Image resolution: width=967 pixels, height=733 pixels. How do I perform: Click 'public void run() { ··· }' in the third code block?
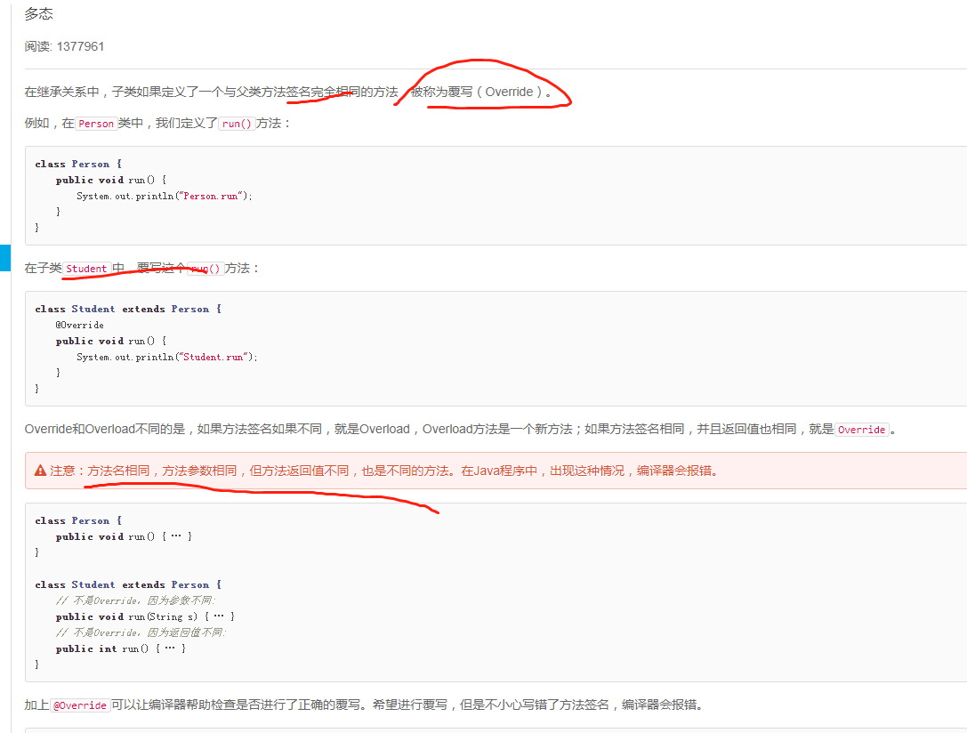coord(124,536)
